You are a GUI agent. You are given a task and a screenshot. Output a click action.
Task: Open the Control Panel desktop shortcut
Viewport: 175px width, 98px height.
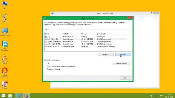click(x=5, y=32)
